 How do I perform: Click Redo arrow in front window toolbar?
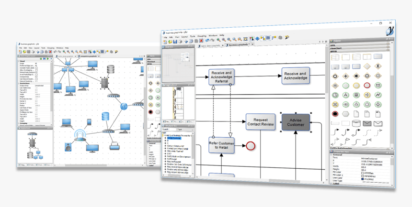tap(212, 40)
